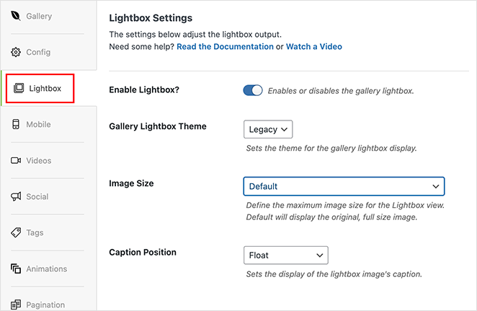Click the Gallery leaf icon
Screen dimensions: 477x311
(x=16, y=16)
